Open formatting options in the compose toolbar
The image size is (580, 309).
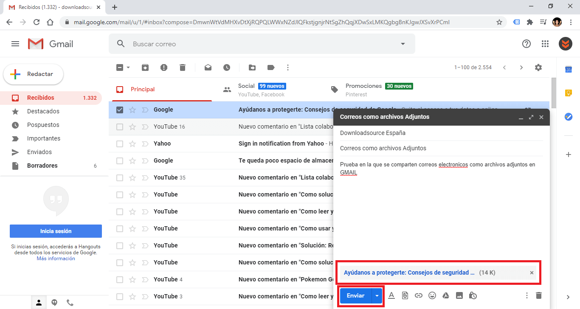(x=391, y=295)
